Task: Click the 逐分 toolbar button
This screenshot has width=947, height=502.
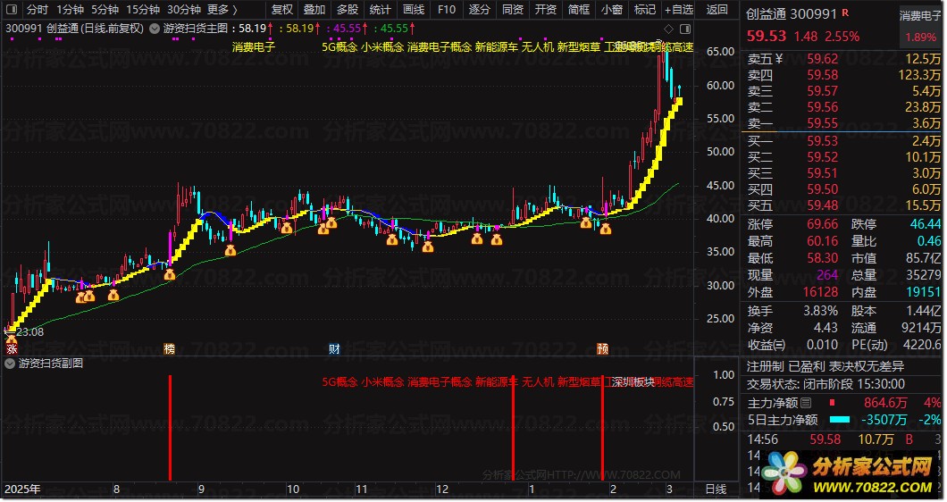Action: click(x=480, y=10)
